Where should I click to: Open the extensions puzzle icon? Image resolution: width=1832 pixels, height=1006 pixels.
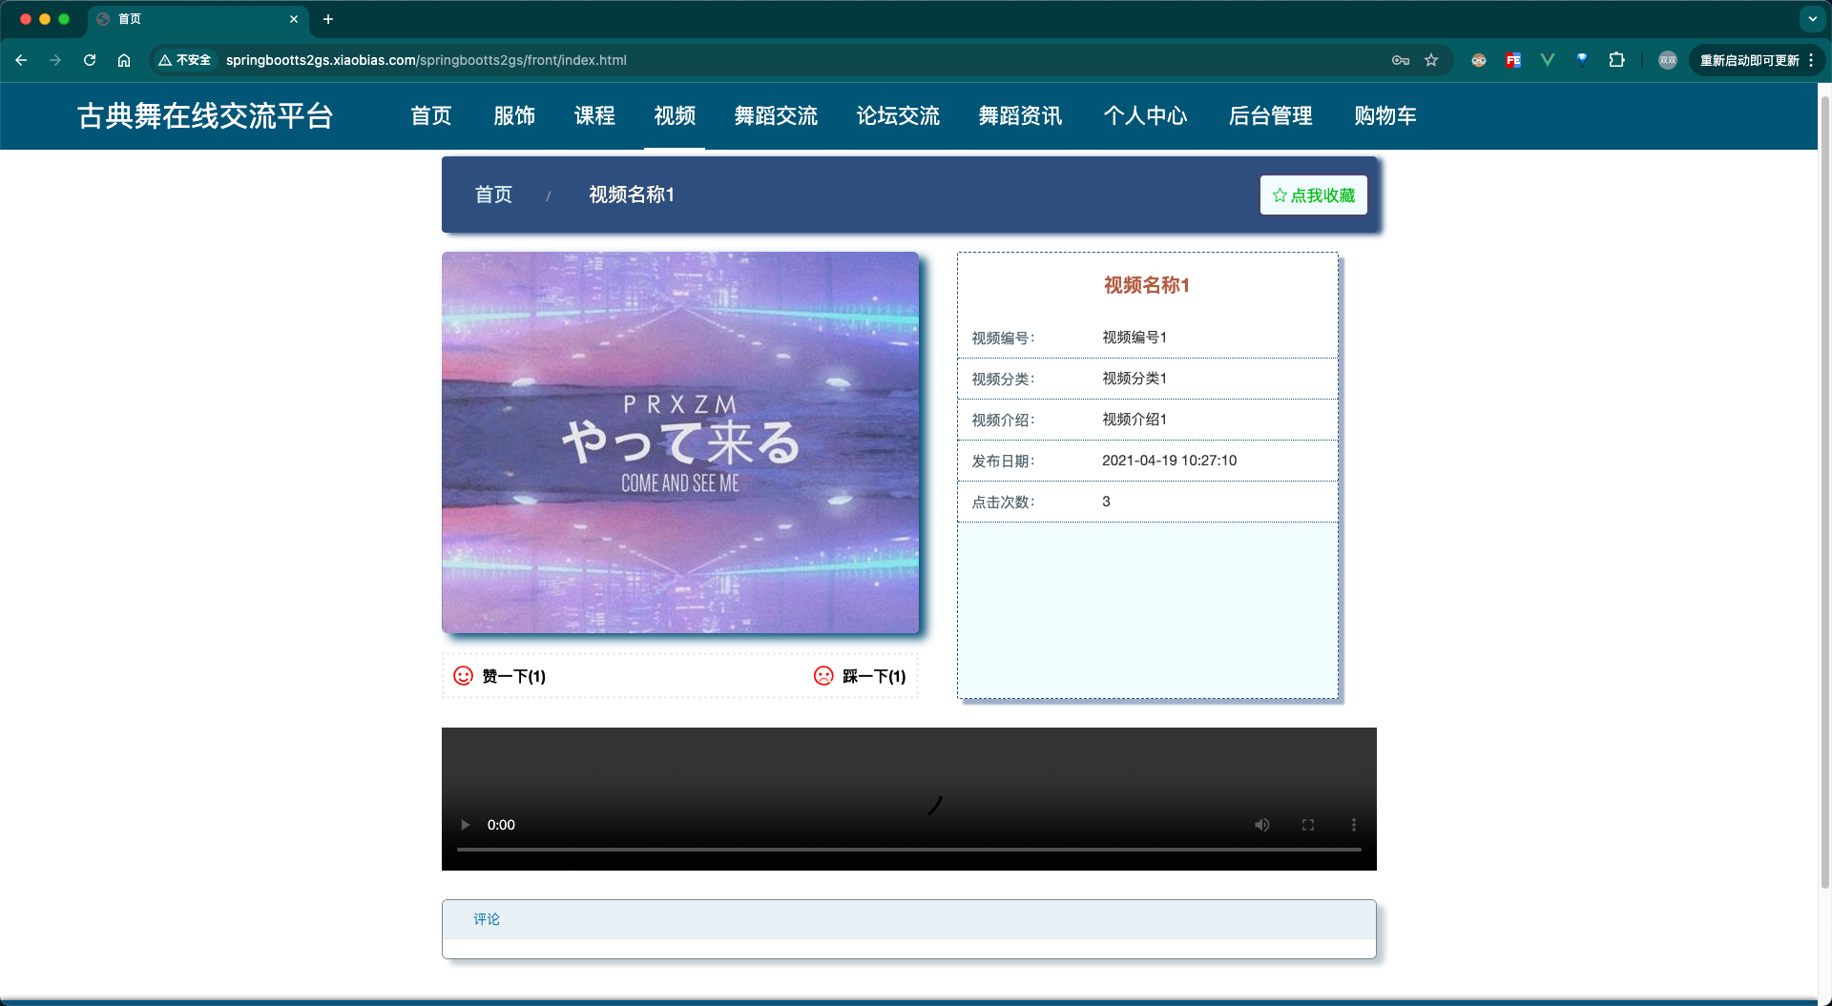click(1616, 60)
